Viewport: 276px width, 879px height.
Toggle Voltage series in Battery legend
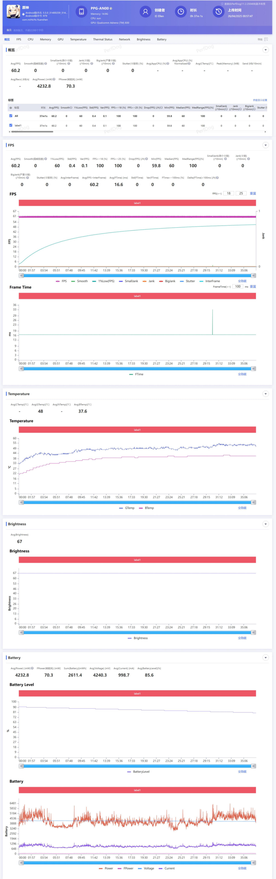point(146,868)
